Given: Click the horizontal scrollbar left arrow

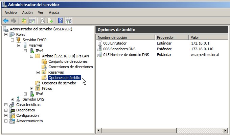Looking at the screenshot, I should click(x=98, y=130).
